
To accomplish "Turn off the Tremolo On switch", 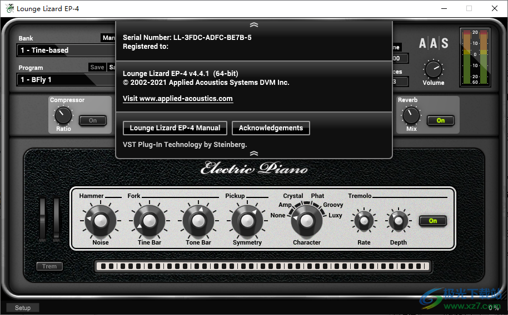I will [432, 221].
